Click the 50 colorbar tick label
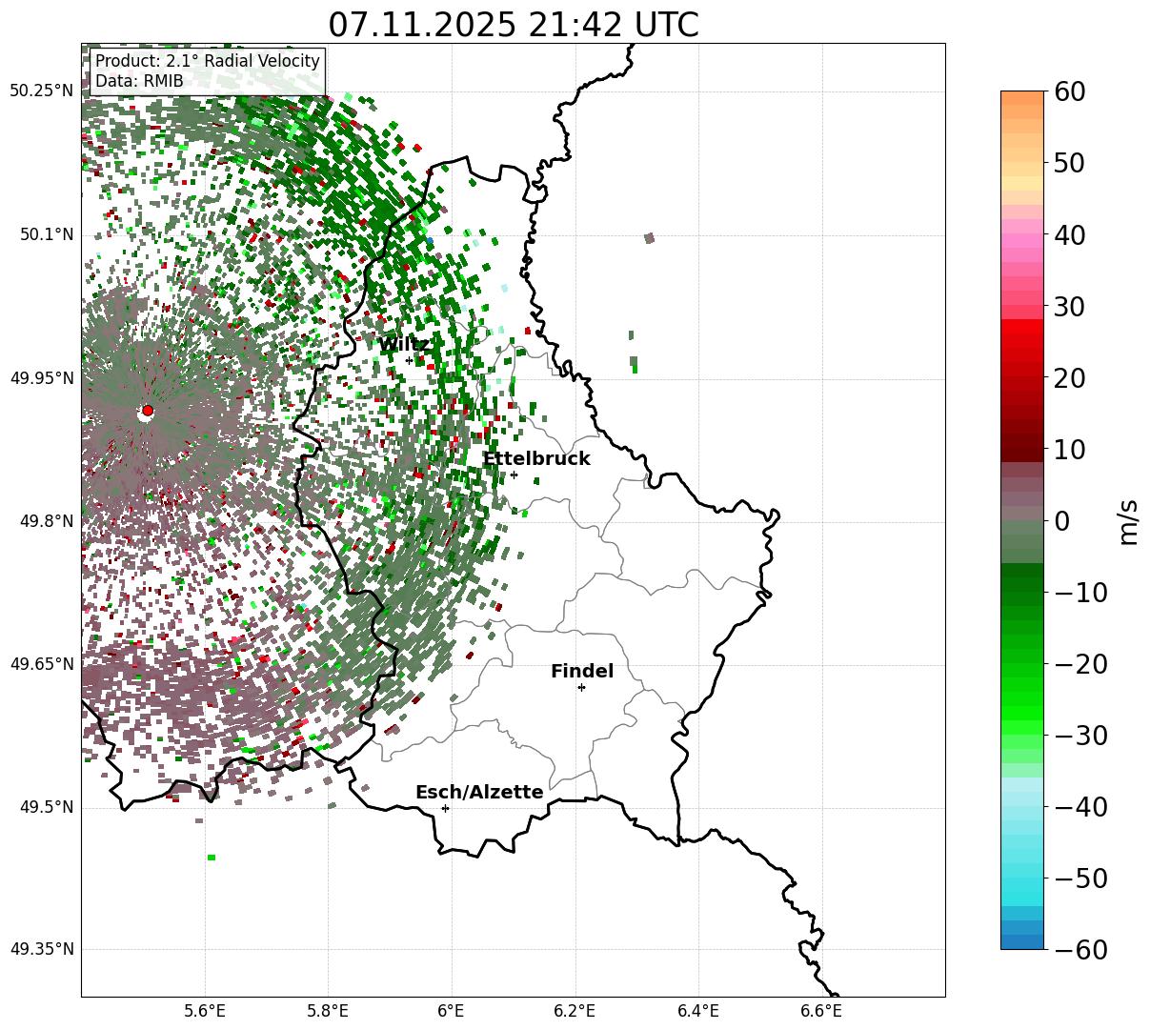This screenshot has height=1030, width=1150. [1072, 163]
